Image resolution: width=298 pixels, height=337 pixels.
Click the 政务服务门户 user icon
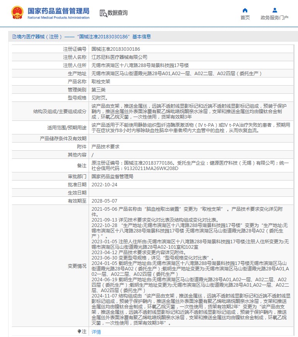pyautogui.click(x=275, y=10)
